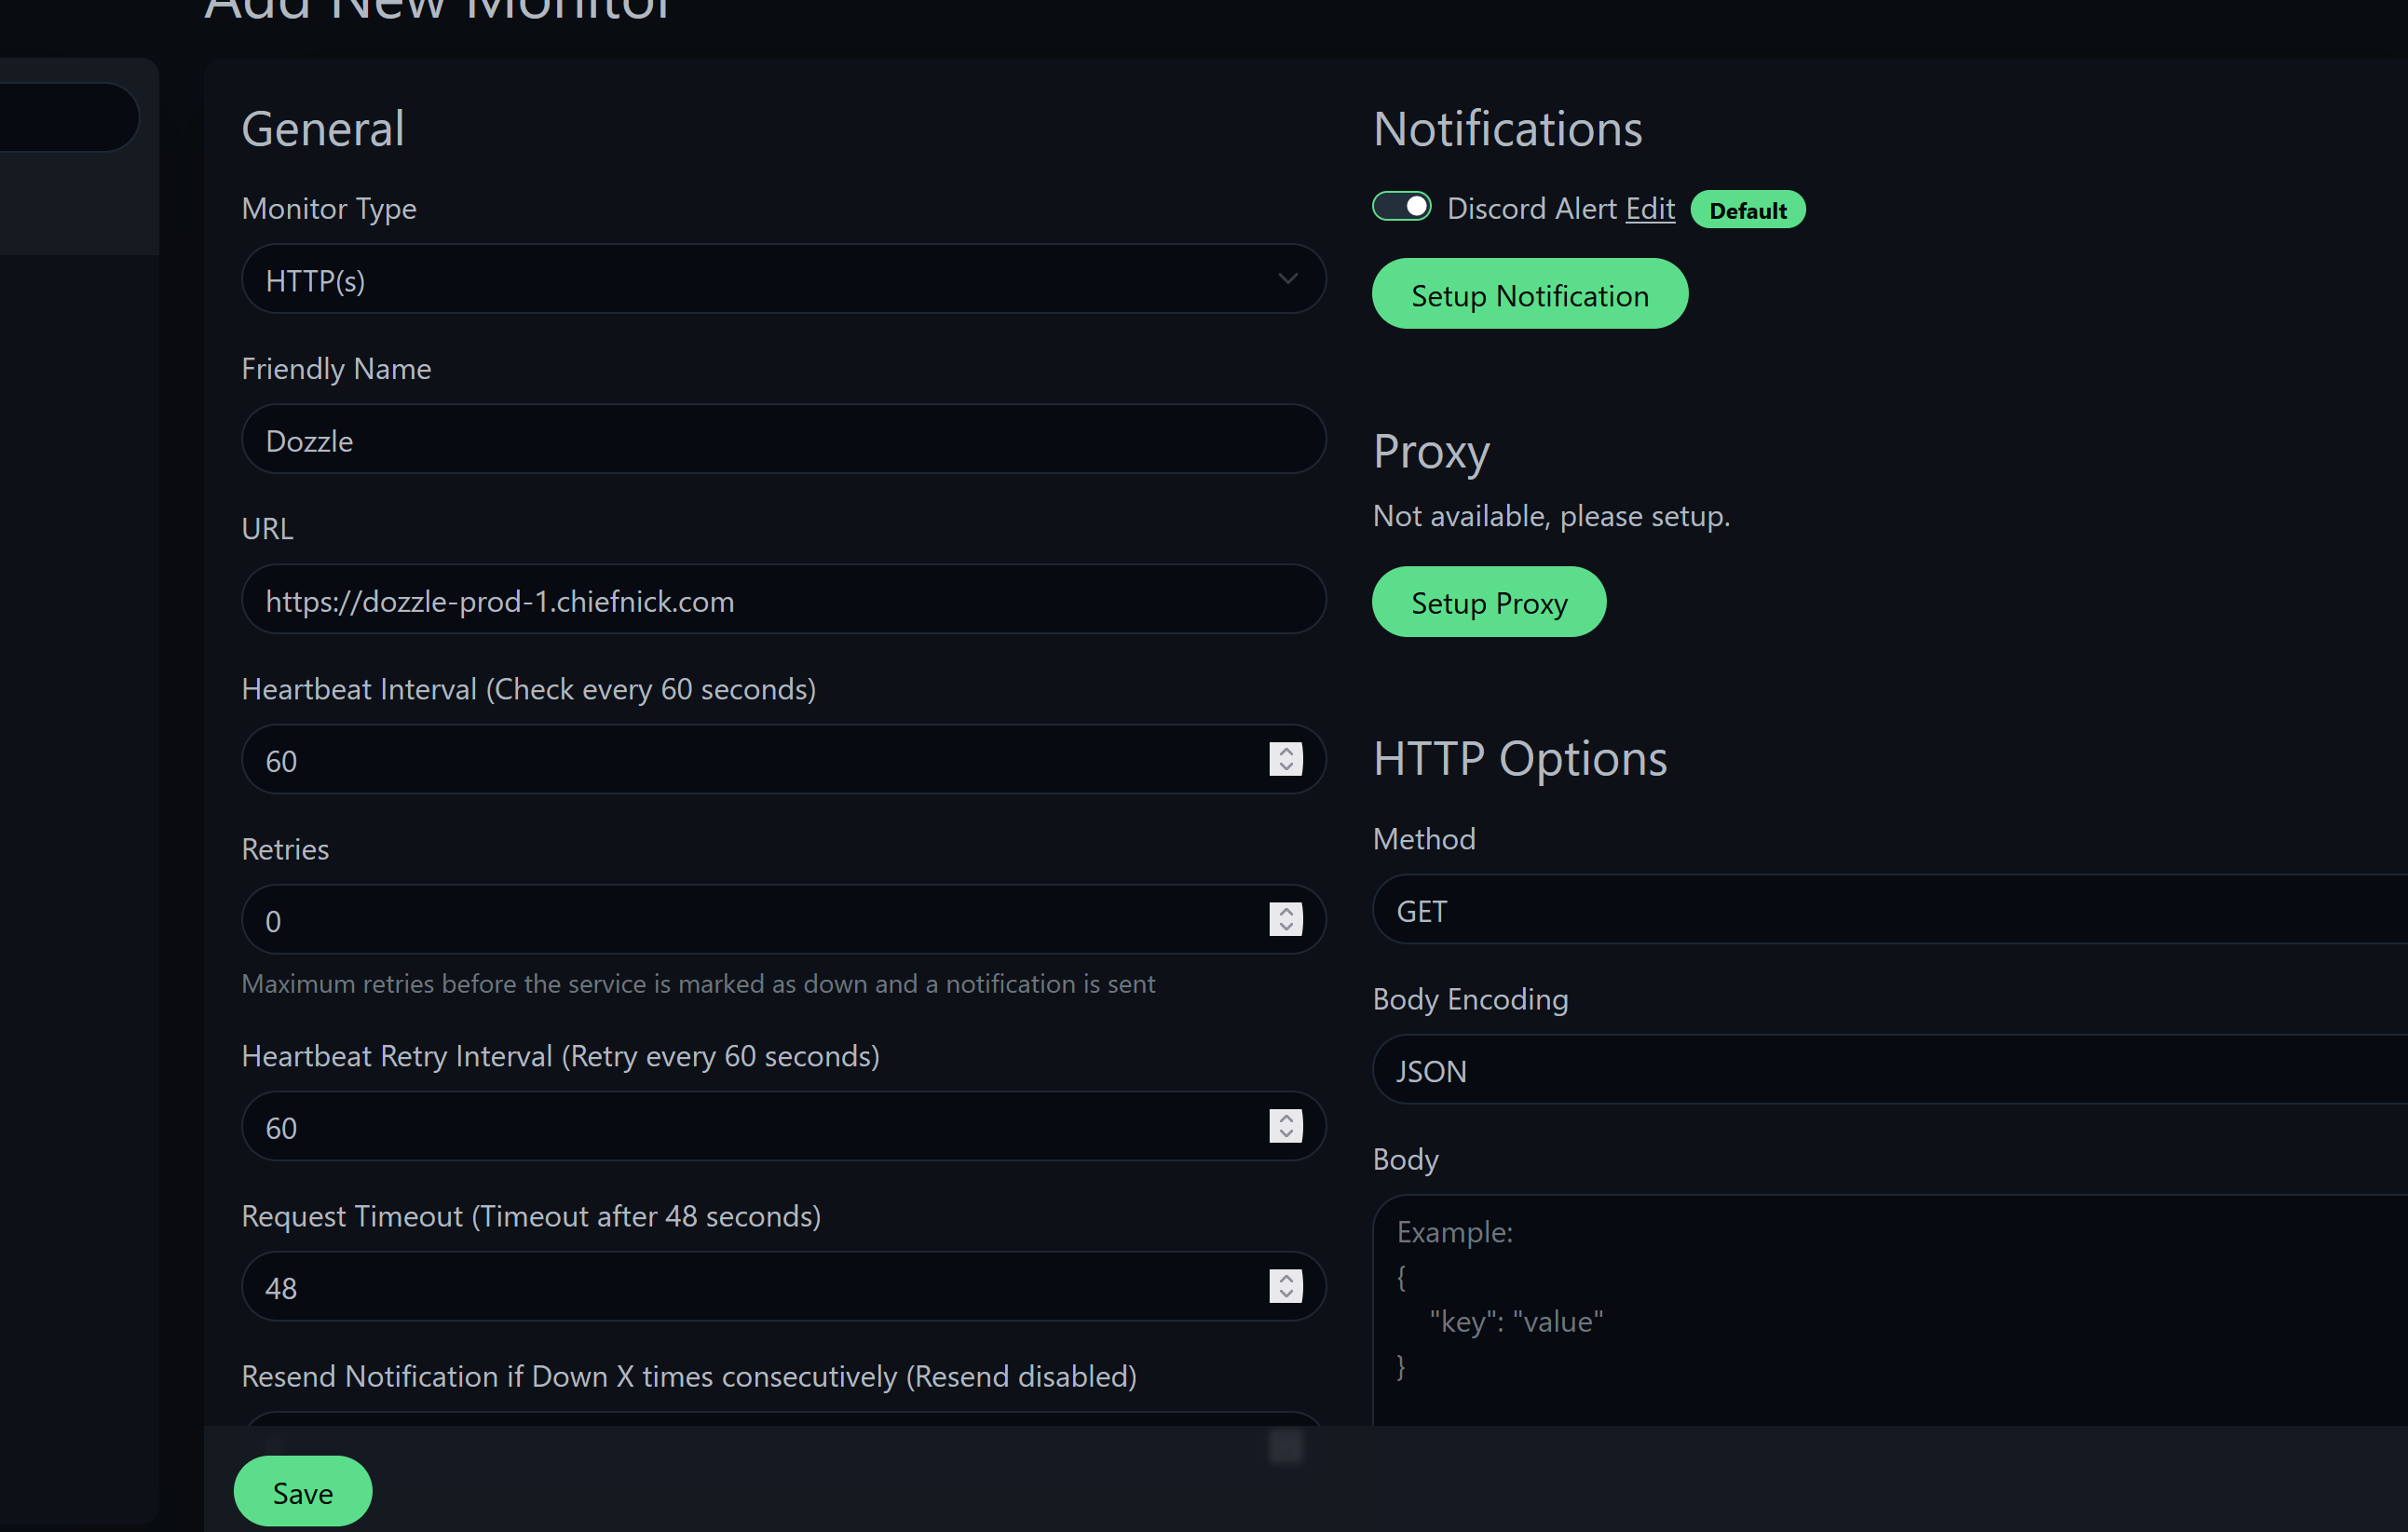This screenshot has height=1532, width=2408.
Task: Increase Heartbeat Interval using the stepper arrows
Action: (x=1286, y=753)
